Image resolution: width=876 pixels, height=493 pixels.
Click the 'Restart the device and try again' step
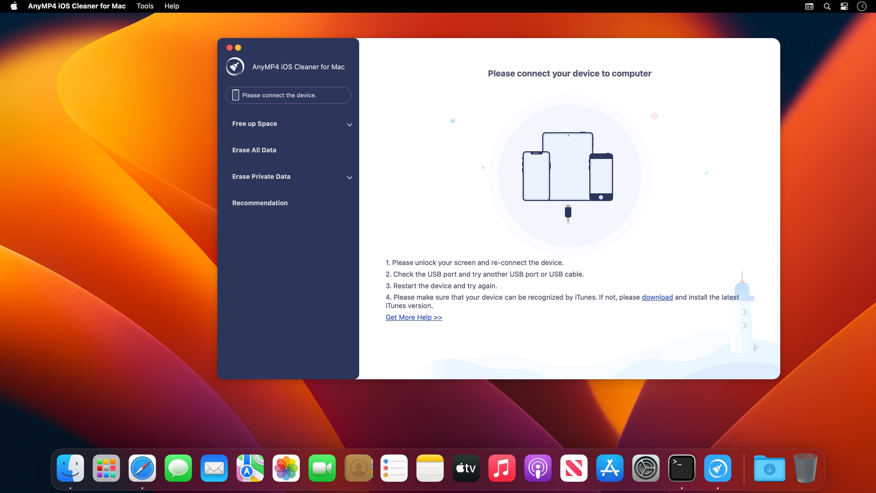click(x=441, y=286)
